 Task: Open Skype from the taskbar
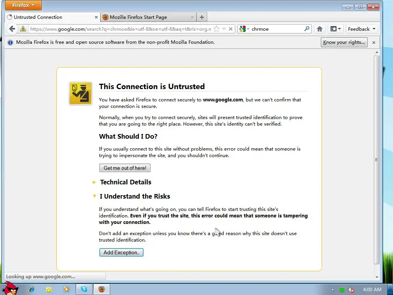pyautogui.click(x=84, y=289)
